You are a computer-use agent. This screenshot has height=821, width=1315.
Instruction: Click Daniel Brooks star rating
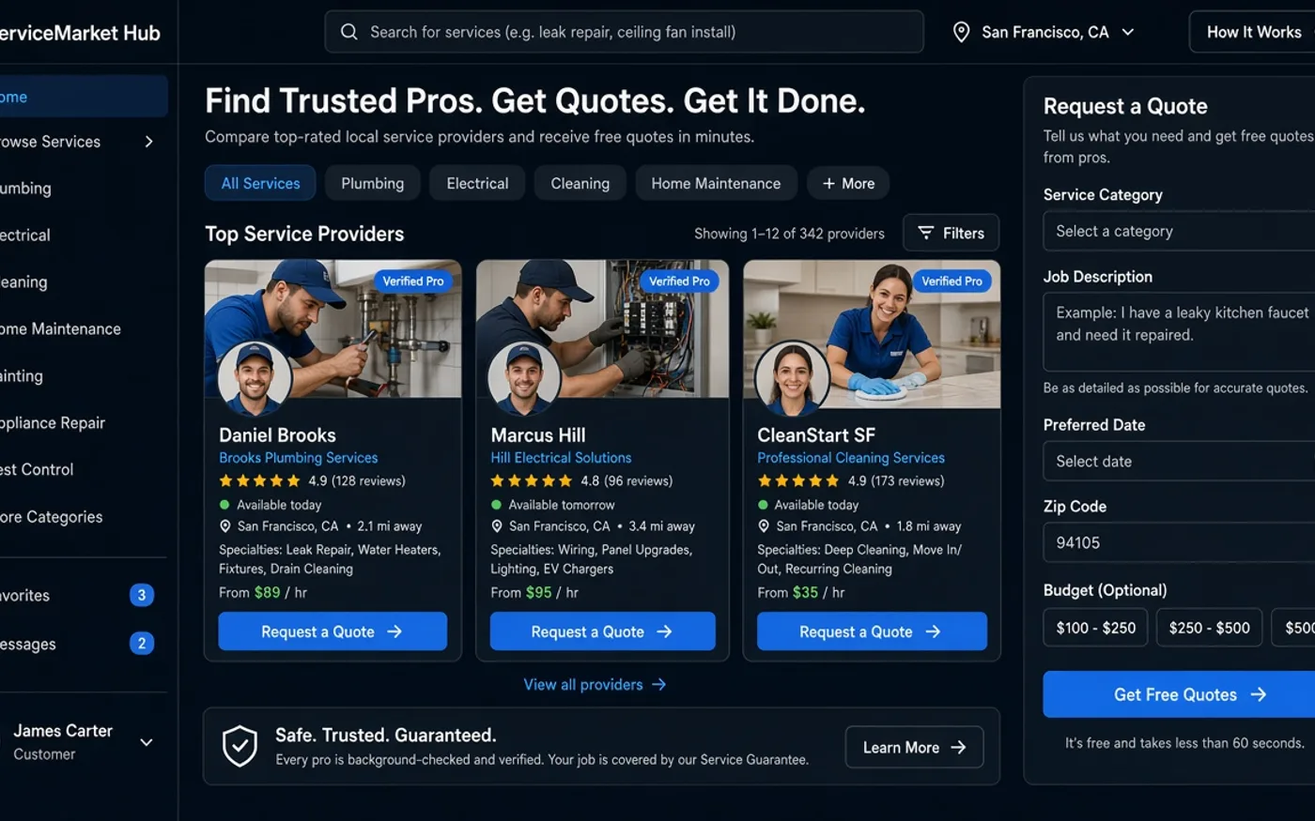(259, 481)
